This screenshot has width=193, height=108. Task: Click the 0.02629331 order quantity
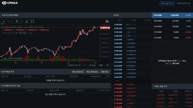[131, 77]
